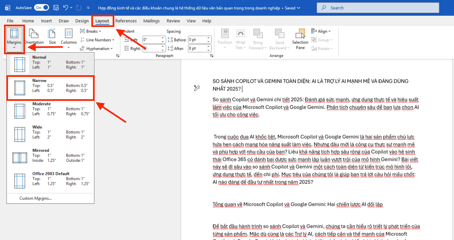
Task: Switch to the References tab
Action: click(126, 21)
